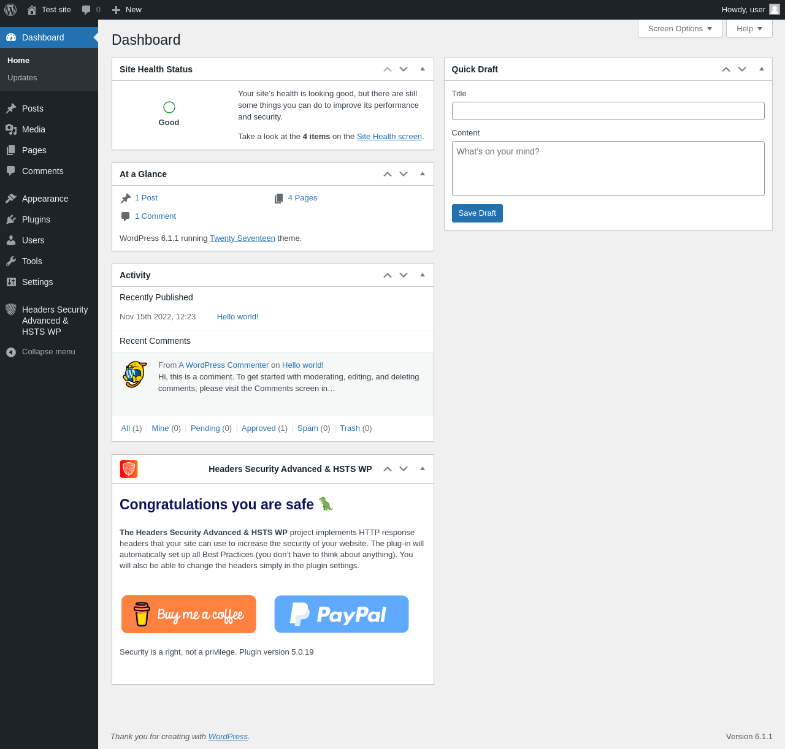Open comments bubble in admin bar
785x749 pixels.
point(86,10)
